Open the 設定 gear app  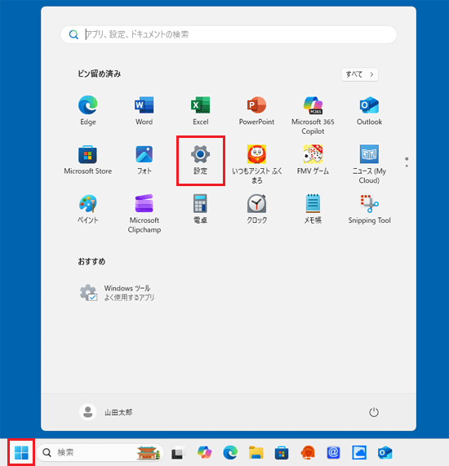[200, 160]
